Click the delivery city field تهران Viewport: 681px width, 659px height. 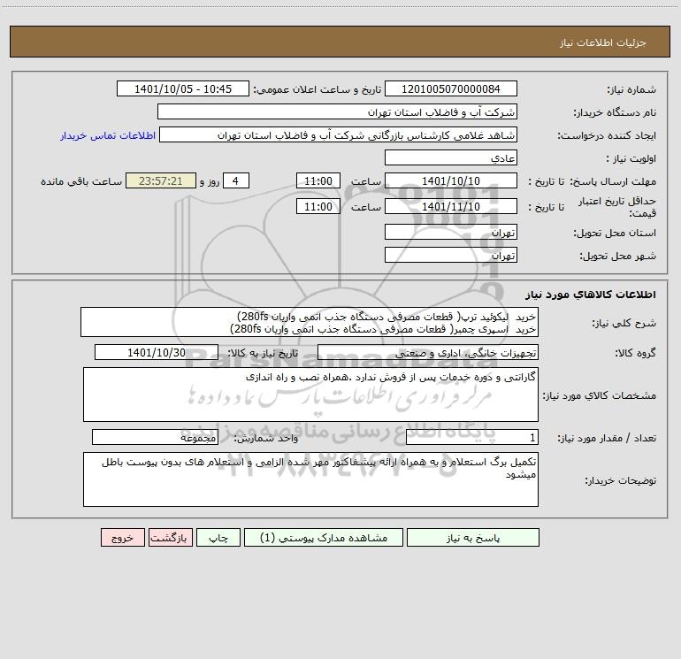pos(451,255)
